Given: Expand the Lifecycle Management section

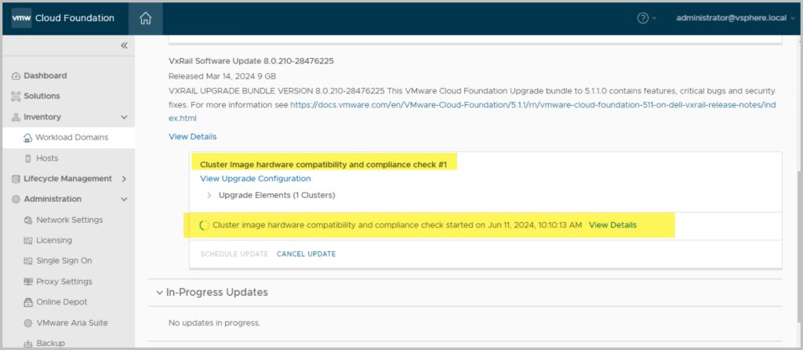Looking at the screenshot, I should coord(124,179).
